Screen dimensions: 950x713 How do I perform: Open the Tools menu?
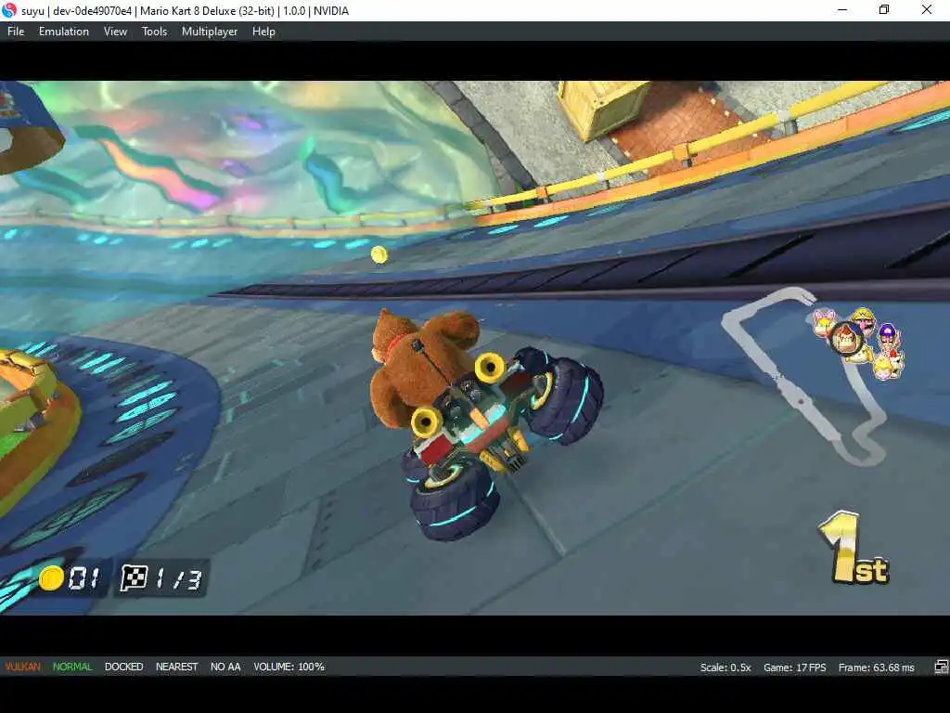pyautogui.click(x=155, y=32)
